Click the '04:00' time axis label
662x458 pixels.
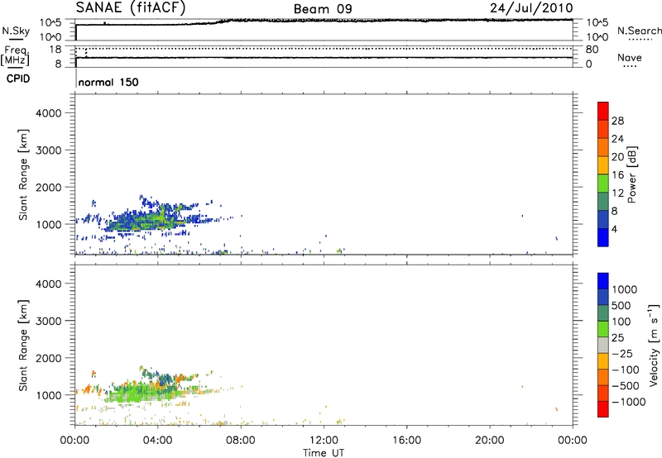(x=157, y=441)
